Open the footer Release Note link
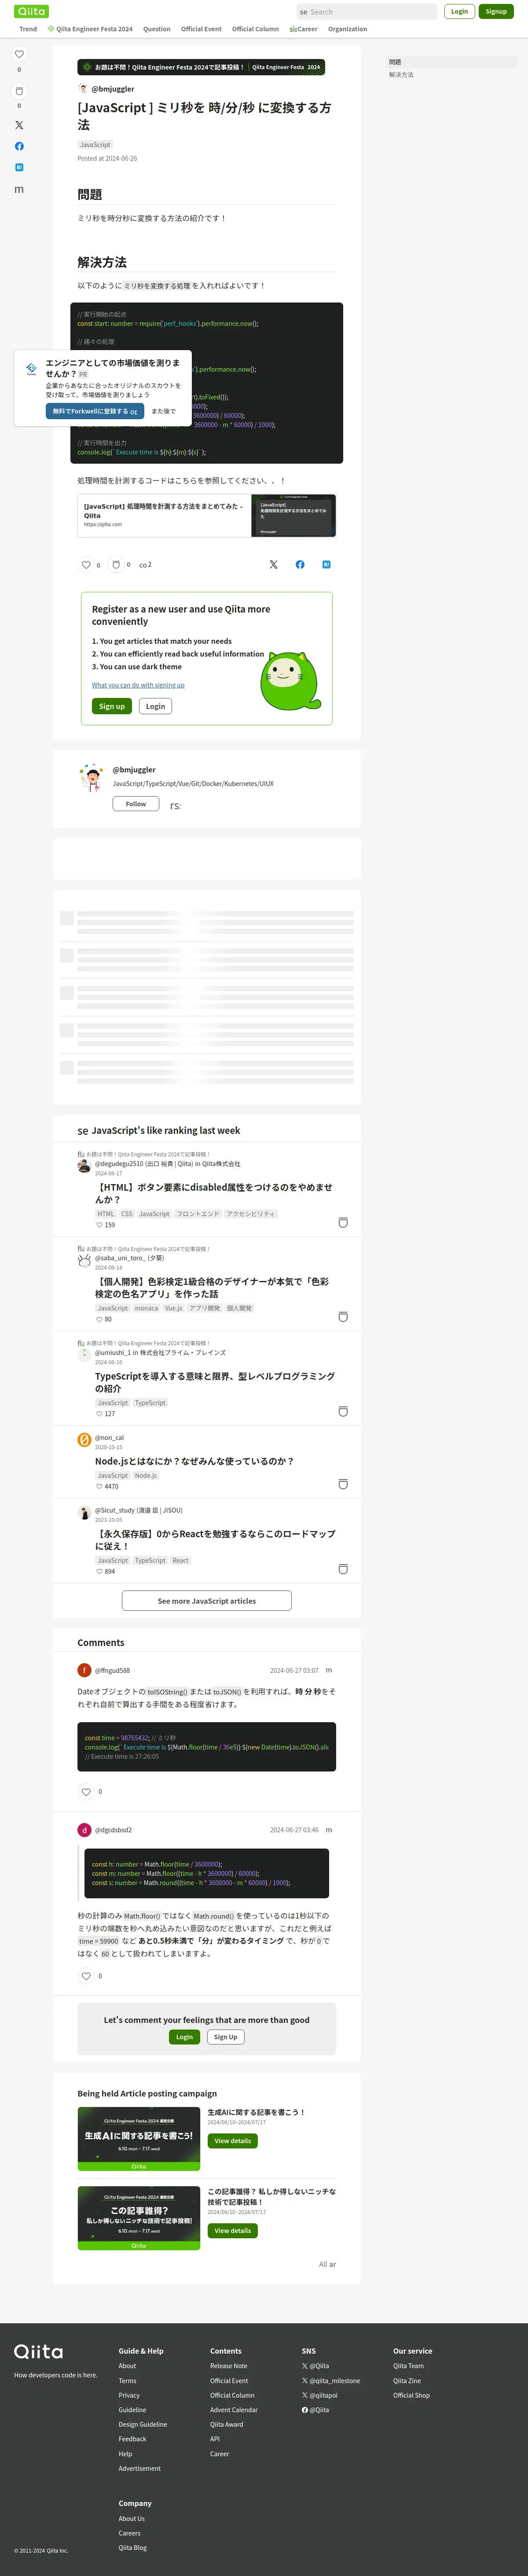Screen dimensions: 528x2576 (228, 2366)
